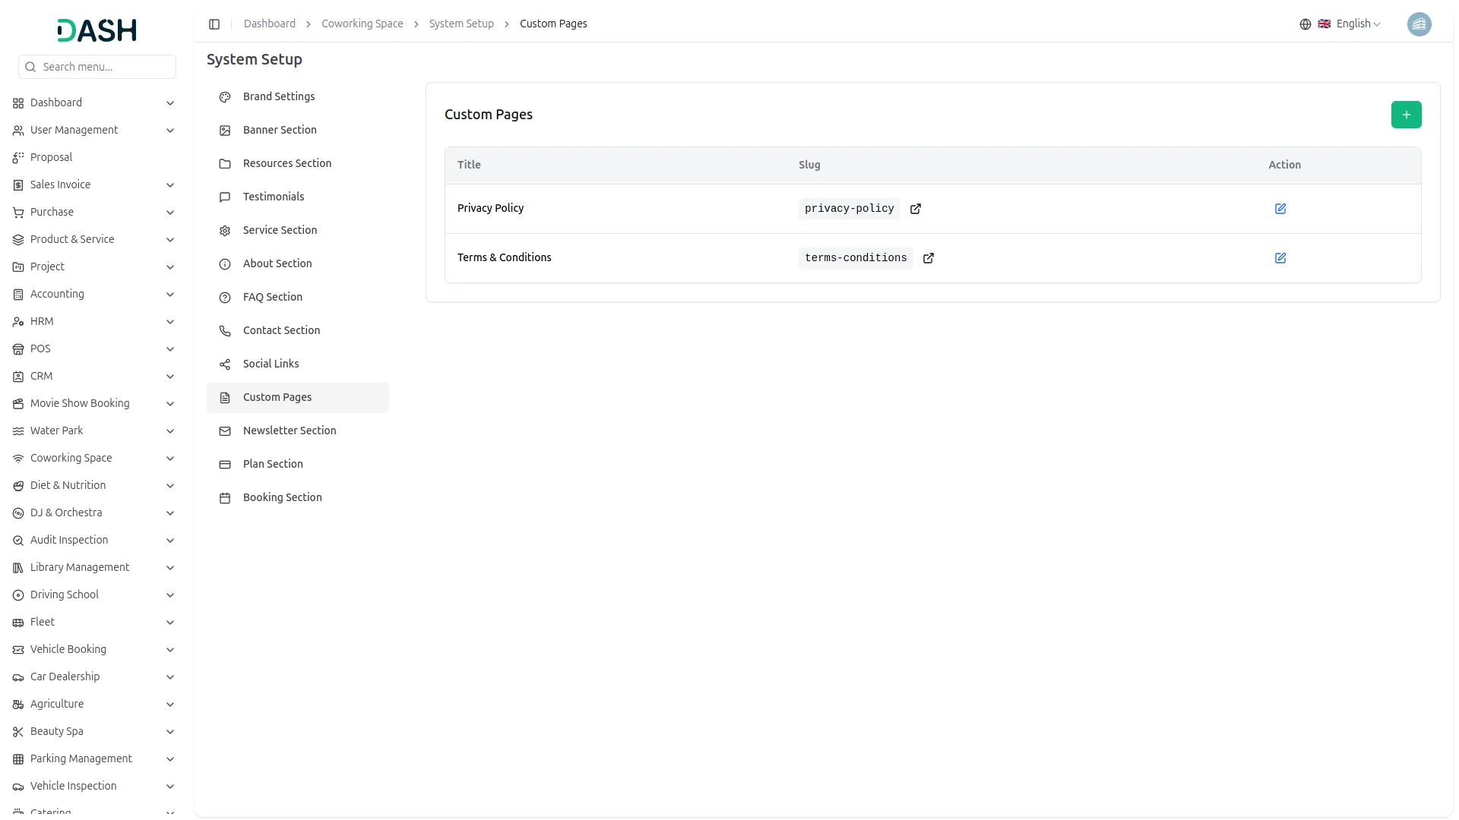Open Brand Settings section
The image size is (1459, 820).
tap(278, 96)
